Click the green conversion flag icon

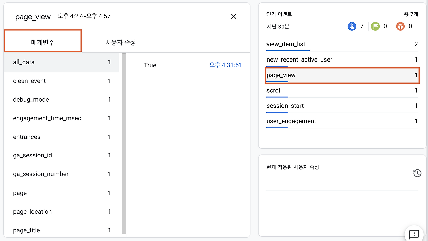click(375, 26)
